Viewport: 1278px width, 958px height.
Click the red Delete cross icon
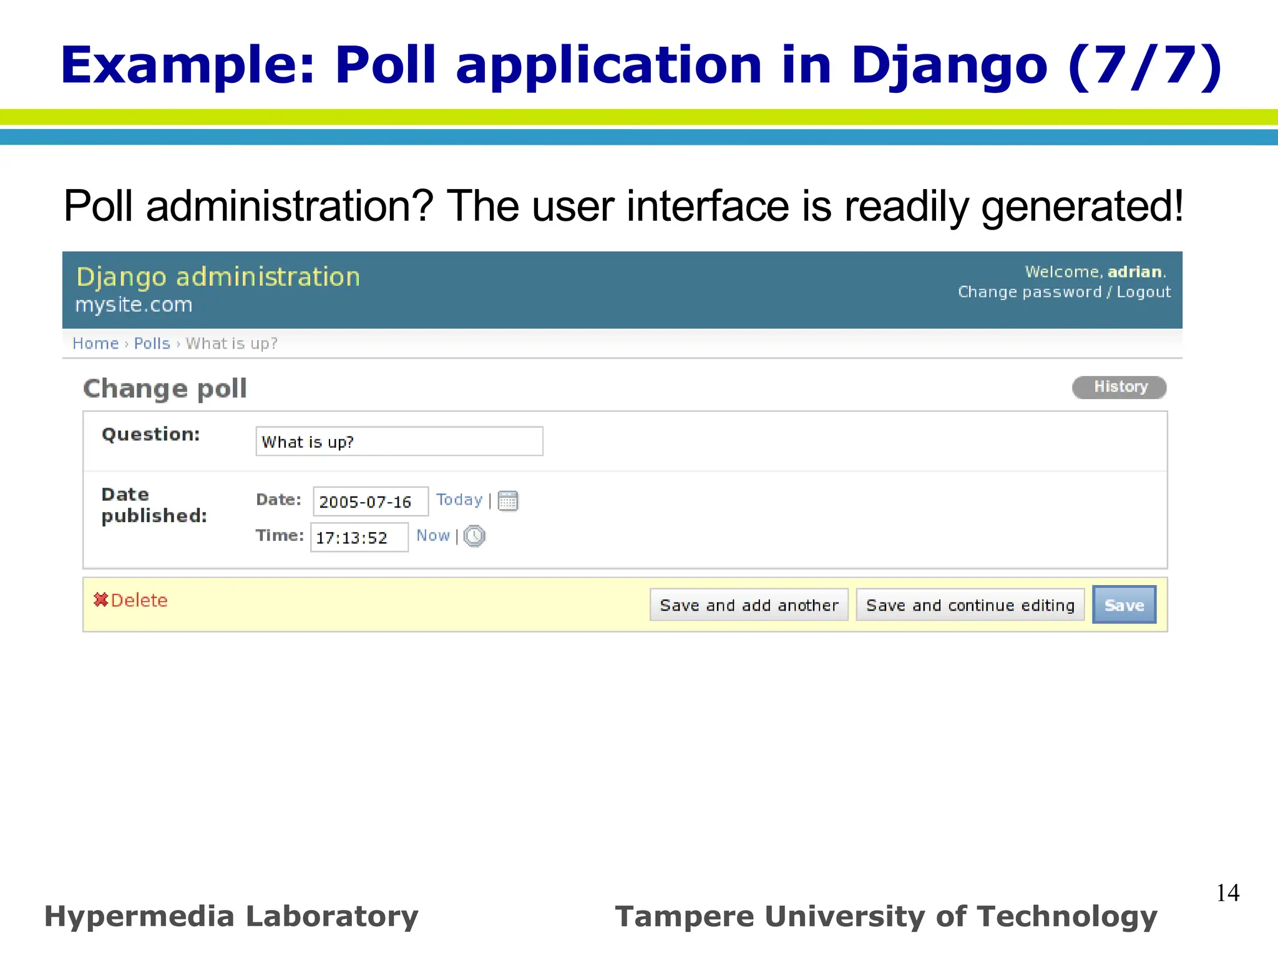100,599
